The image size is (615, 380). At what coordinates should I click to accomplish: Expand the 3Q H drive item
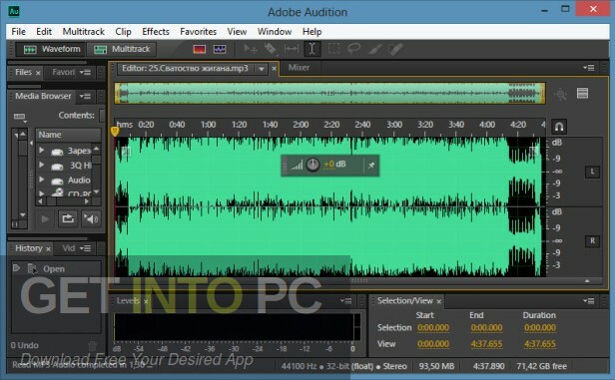(41, 165)
